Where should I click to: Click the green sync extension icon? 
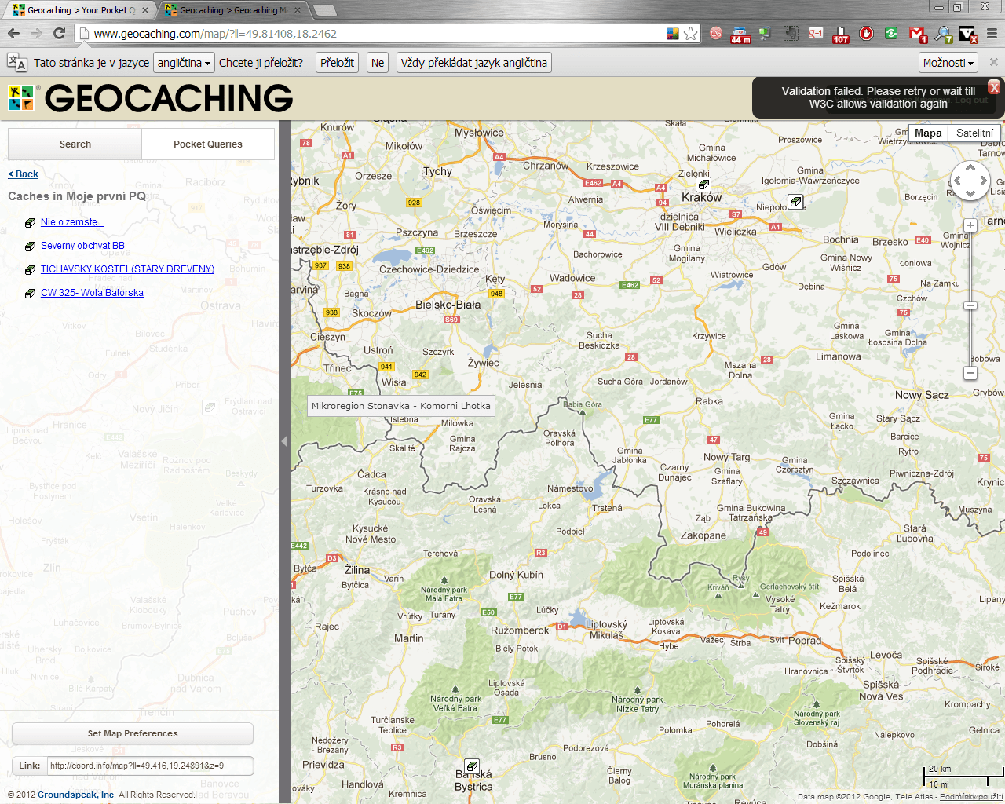(x=891, y=33)
